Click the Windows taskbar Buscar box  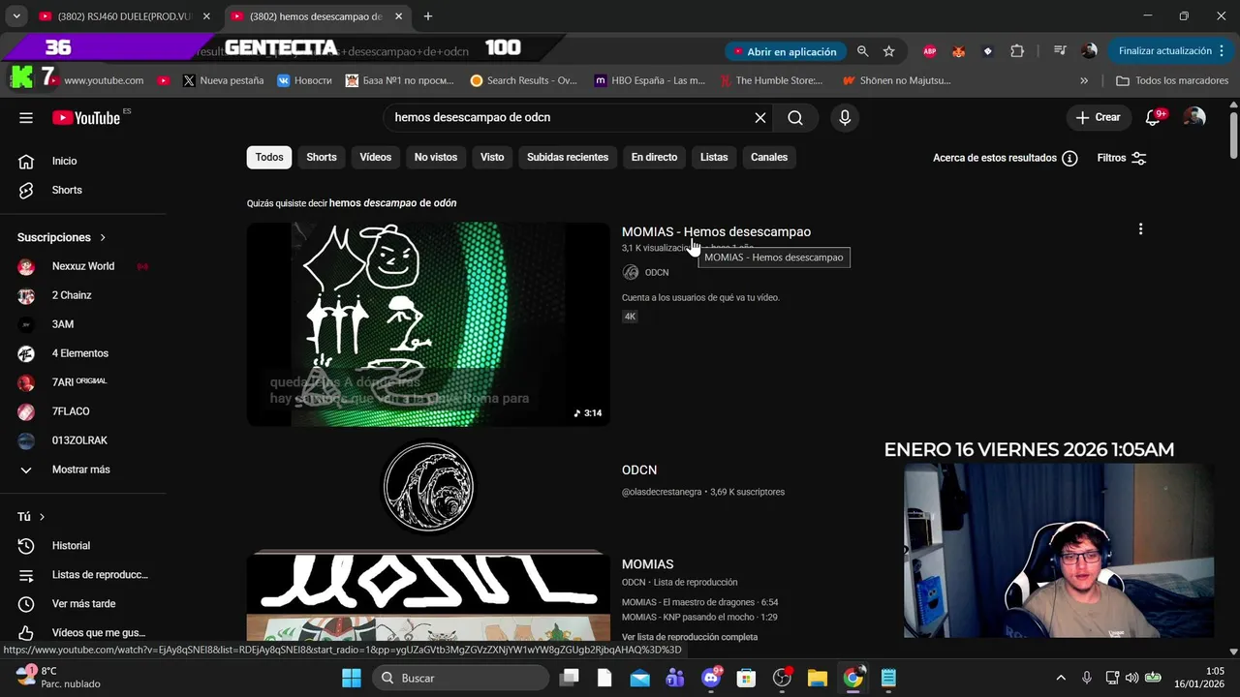click(x=460, y=678)
